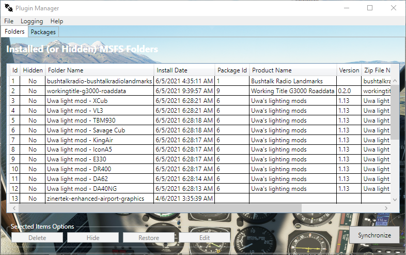Click the vertical scrollbar up arrow

(x=395, y=81)
